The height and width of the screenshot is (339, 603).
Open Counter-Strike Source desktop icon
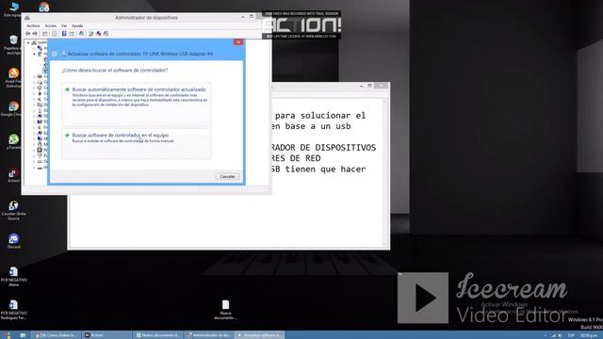13,211
